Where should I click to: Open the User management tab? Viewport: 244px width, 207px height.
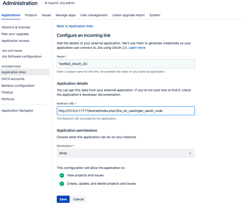pyautogui.click(x=94, y=15)
